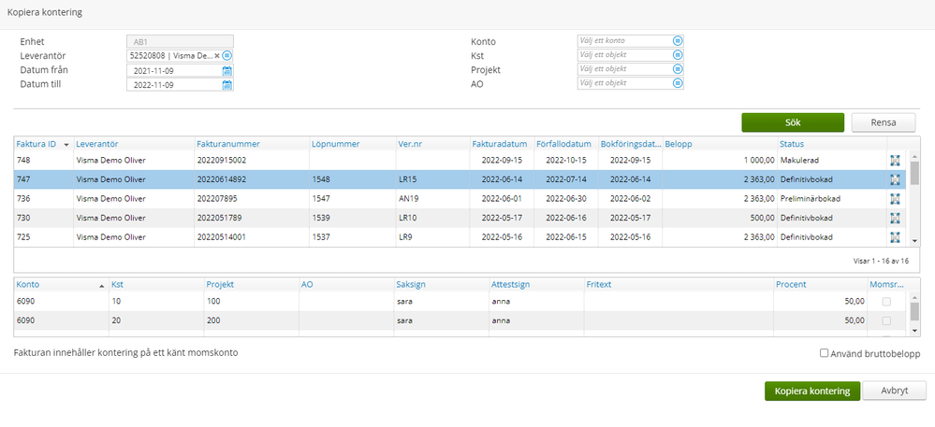Open the Datum från calendar picker

(226, 70)
